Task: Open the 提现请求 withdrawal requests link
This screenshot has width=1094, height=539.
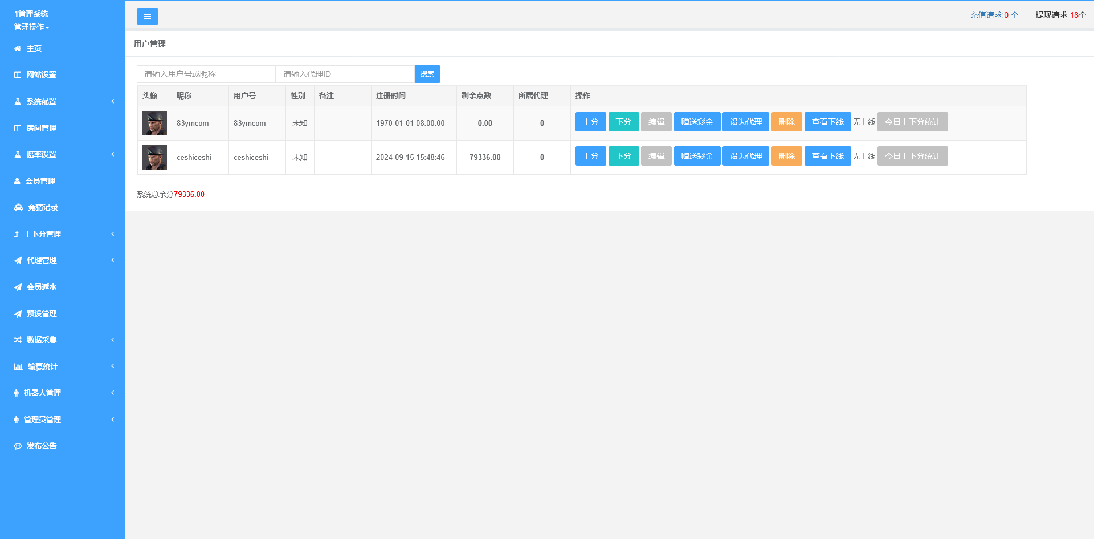Action: click(x=1060, y=15)
